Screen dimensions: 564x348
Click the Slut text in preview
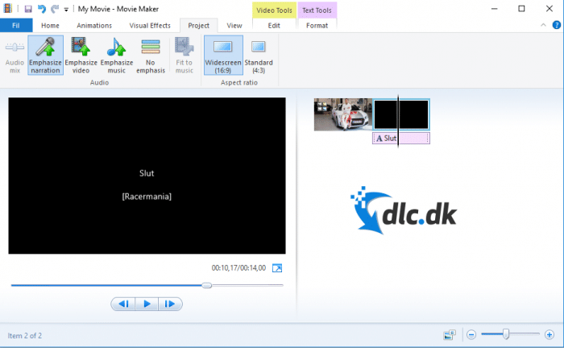pyautogui.click(x=147, y=173)
